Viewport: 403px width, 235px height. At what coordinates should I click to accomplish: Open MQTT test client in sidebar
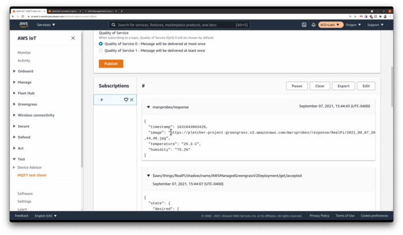point(32,175)
